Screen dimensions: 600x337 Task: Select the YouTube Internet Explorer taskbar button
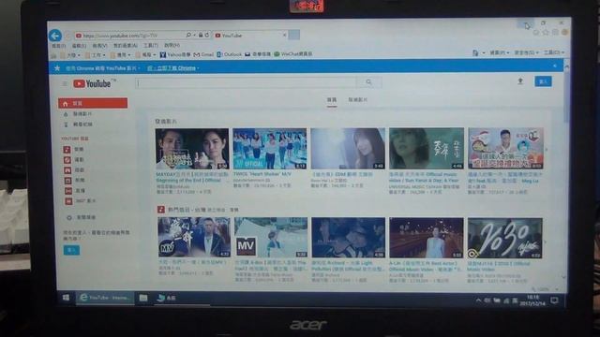(105, 298)
